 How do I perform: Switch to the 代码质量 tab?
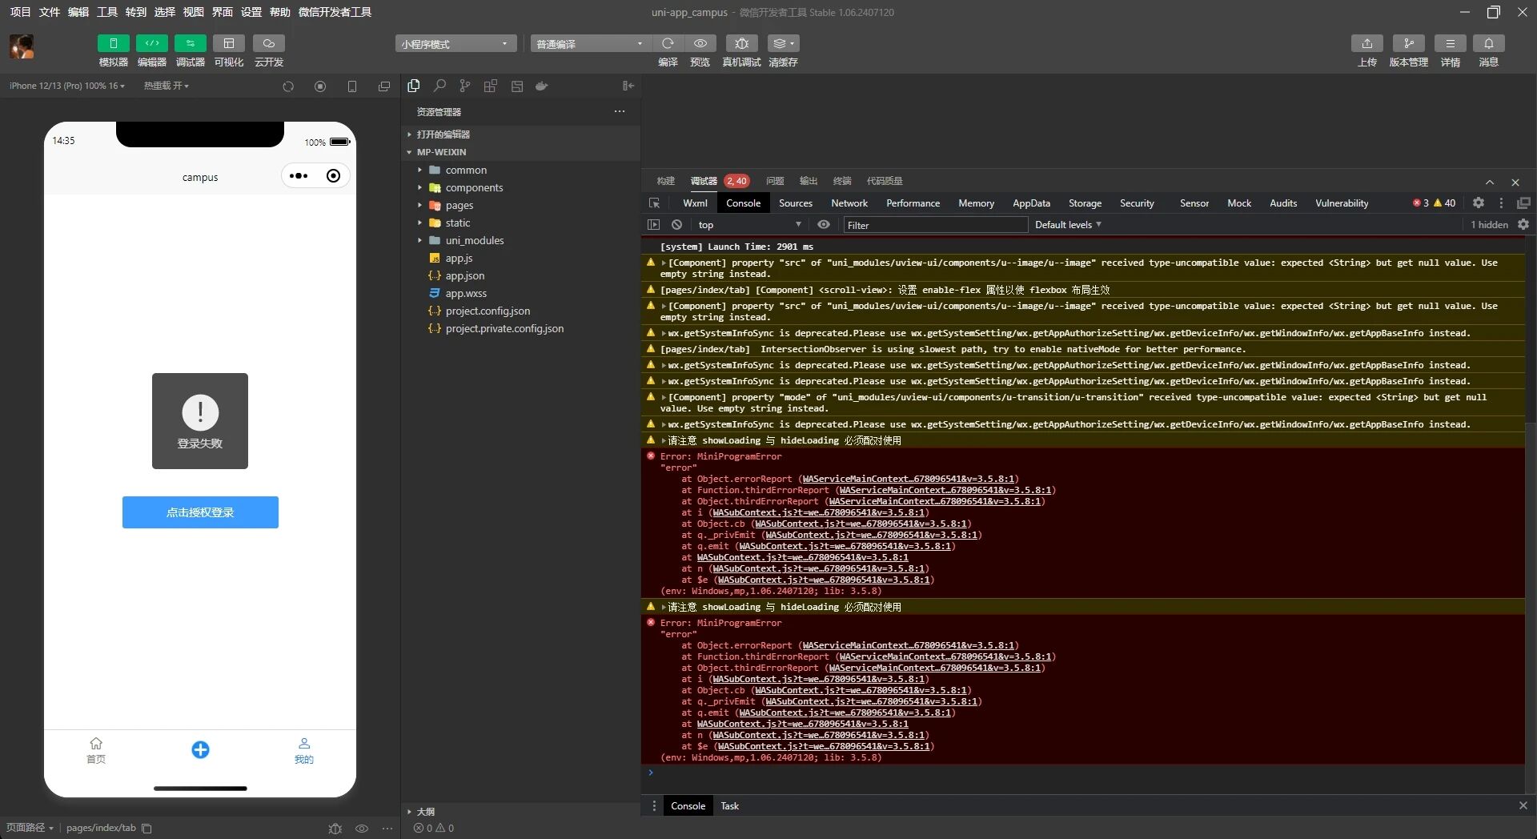(885, 181)
